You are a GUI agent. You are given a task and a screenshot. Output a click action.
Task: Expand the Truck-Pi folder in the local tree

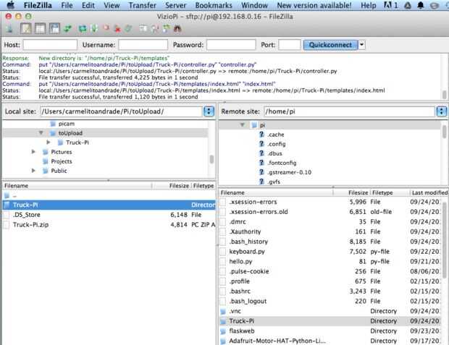49,142
